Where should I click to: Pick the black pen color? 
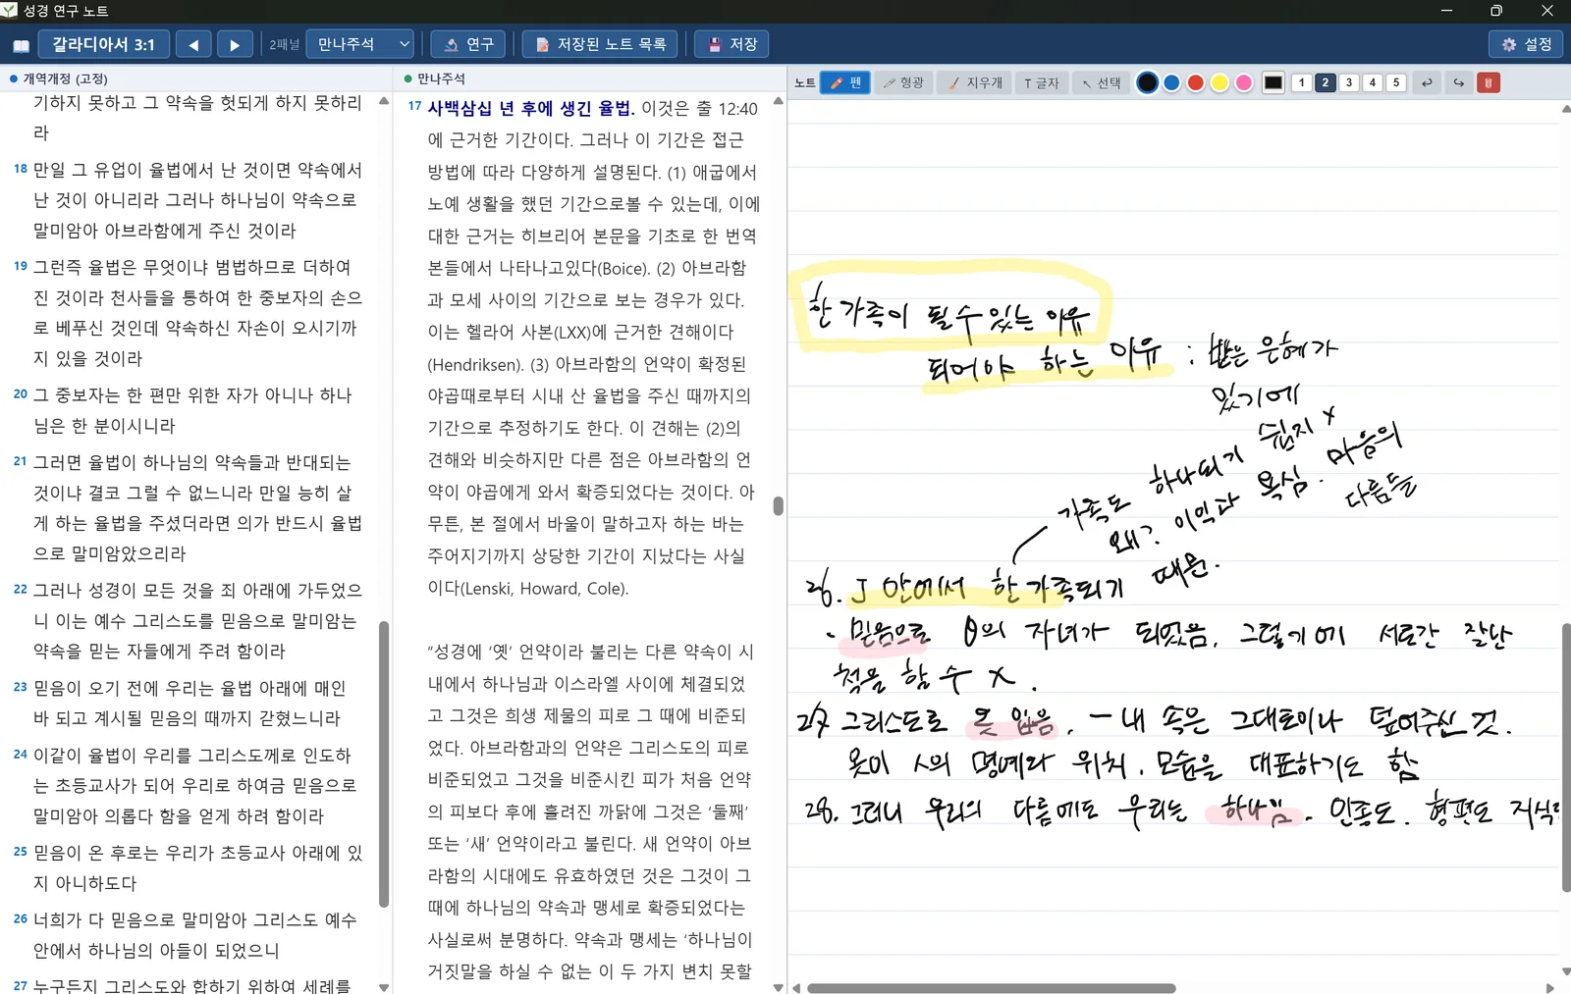pos(1147,82)
